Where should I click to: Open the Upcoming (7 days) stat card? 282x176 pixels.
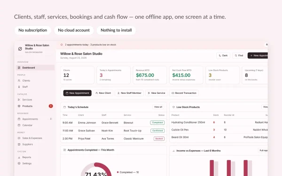click(x=255, y=75)
